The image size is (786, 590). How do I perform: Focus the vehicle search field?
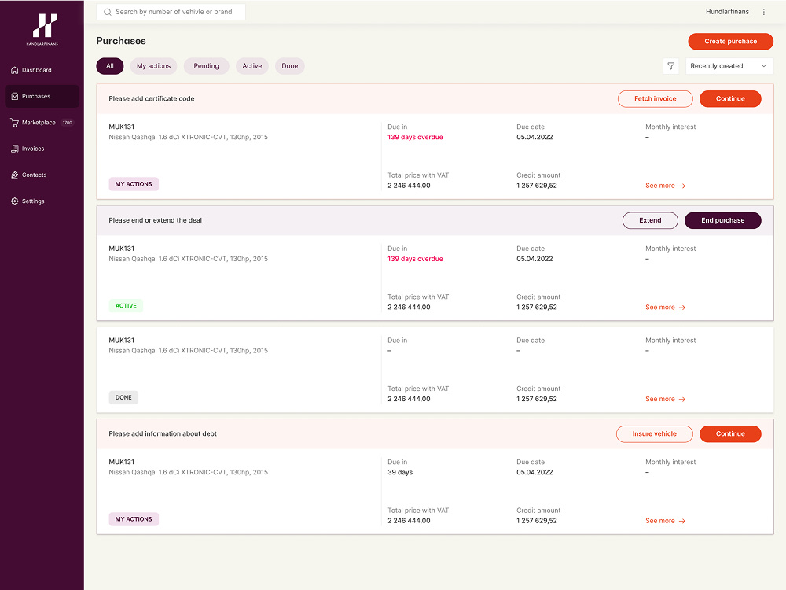coord(171,12)
